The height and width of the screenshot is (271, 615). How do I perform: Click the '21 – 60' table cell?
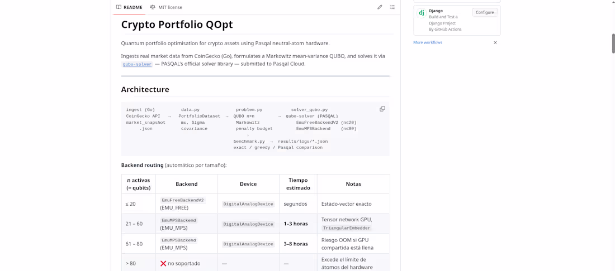pyautogui.click(x=139, y=224)
